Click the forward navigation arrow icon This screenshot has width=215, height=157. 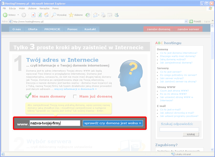pyautogui.click(x=24, y=15)
